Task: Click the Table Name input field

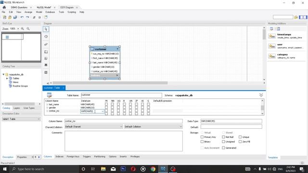Action: [x=121, y=95]
